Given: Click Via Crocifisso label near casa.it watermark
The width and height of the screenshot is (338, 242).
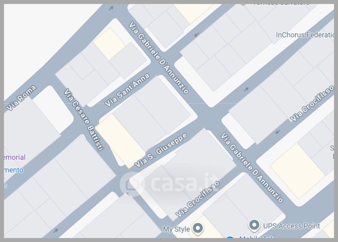Looking at the screenshot, I should point(197,199).
